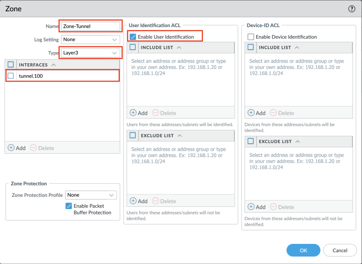Open the Zone Protection Profile dropdown
Image resolution: width=362 pixels, height=264 pixels.
click(x=91, y=195)
